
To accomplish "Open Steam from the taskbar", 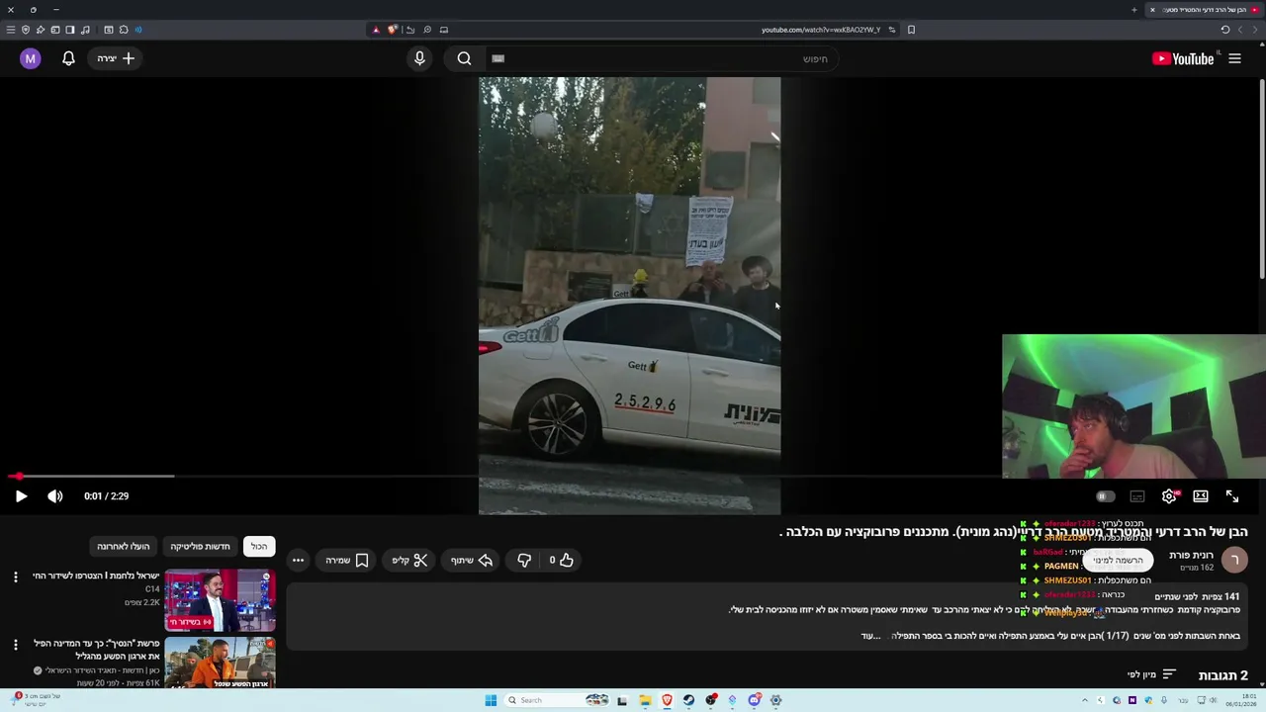I will pos(688,700).
